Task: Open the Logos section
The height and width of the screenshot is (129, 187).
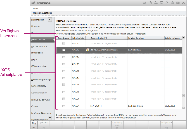Action: 34,59
